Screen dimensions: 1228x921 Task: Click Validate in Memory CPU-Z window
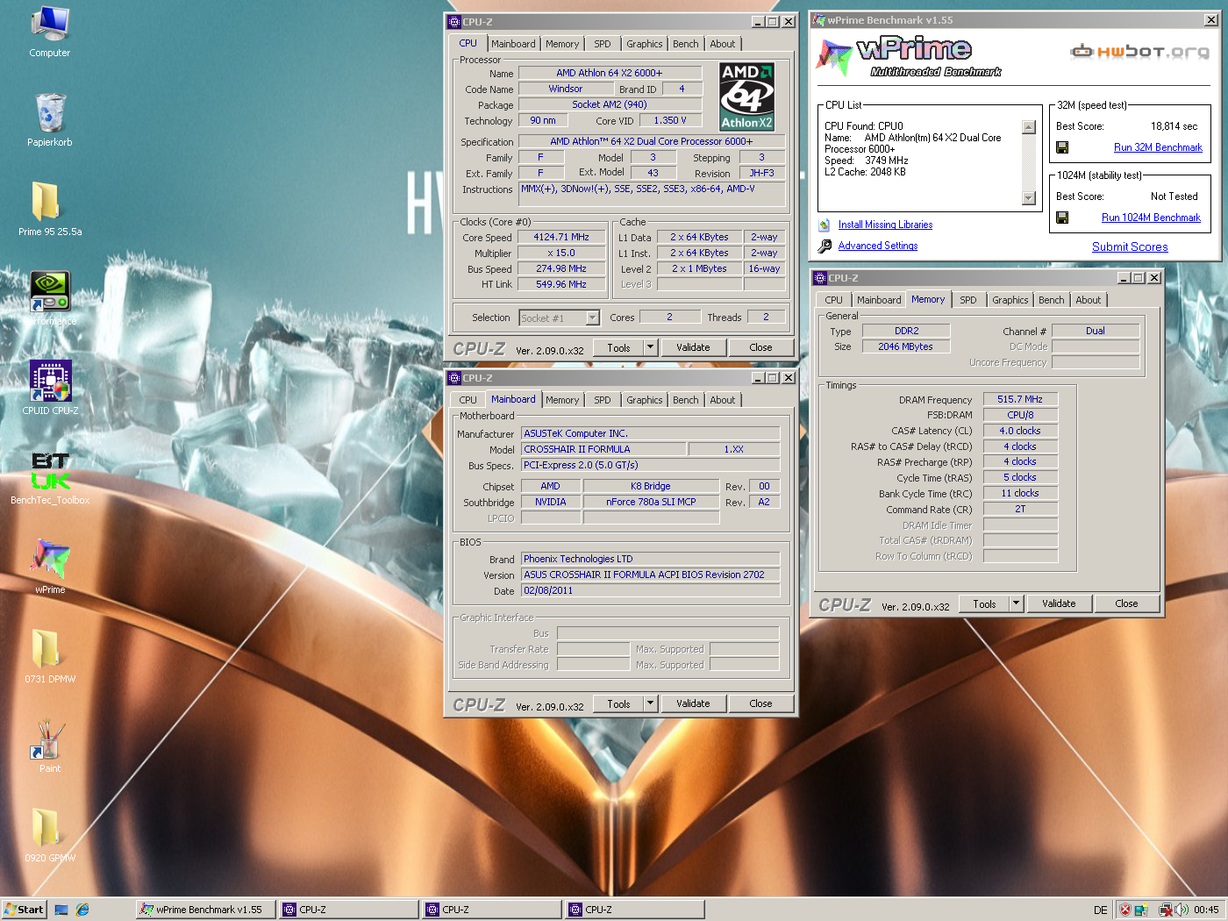pyautogui.click(x=1059, y=603)
